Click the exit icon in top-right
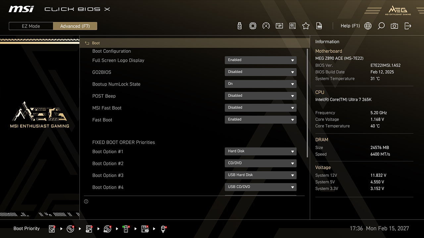424x238 pixels. pos(408,26)
